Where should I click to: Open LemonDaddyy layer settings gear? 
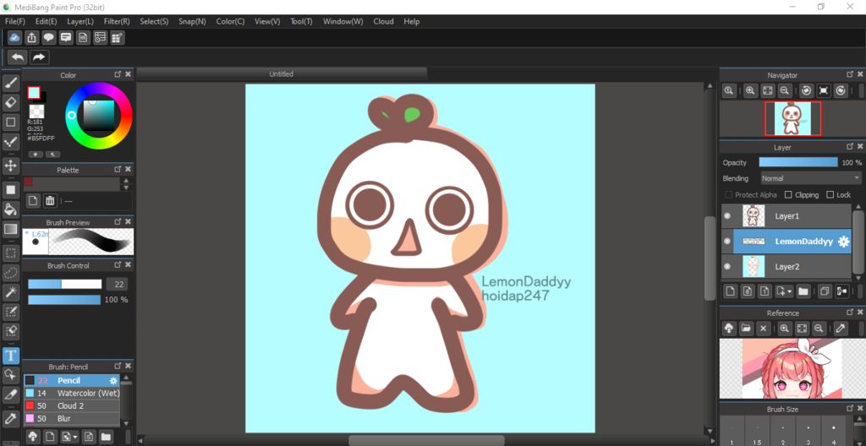click(x=843, y=242)
